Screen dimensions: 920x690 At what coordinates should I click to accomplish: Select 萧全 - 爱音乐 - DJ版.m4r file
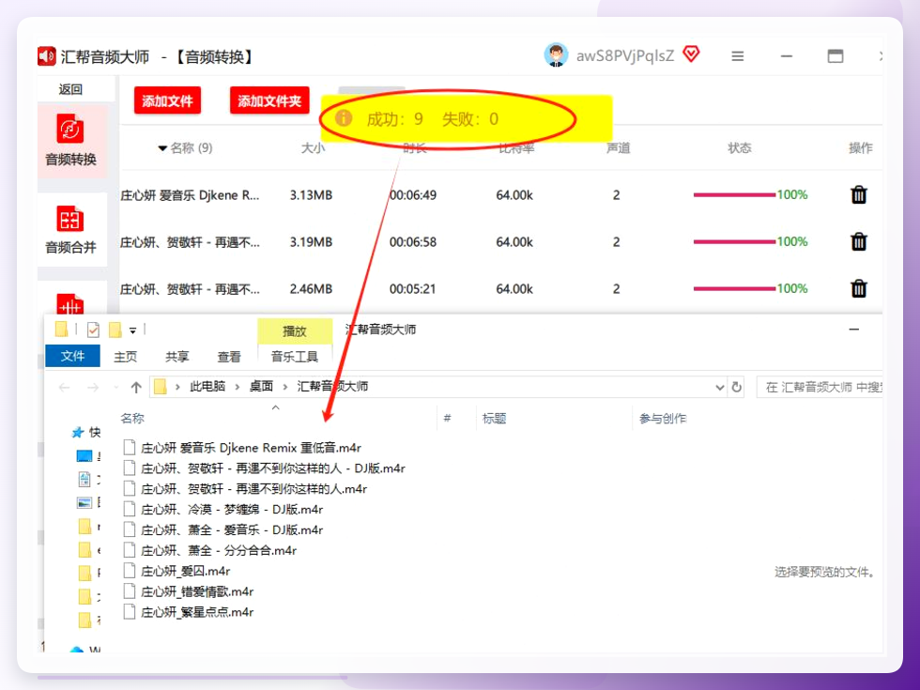coord(232,529)
